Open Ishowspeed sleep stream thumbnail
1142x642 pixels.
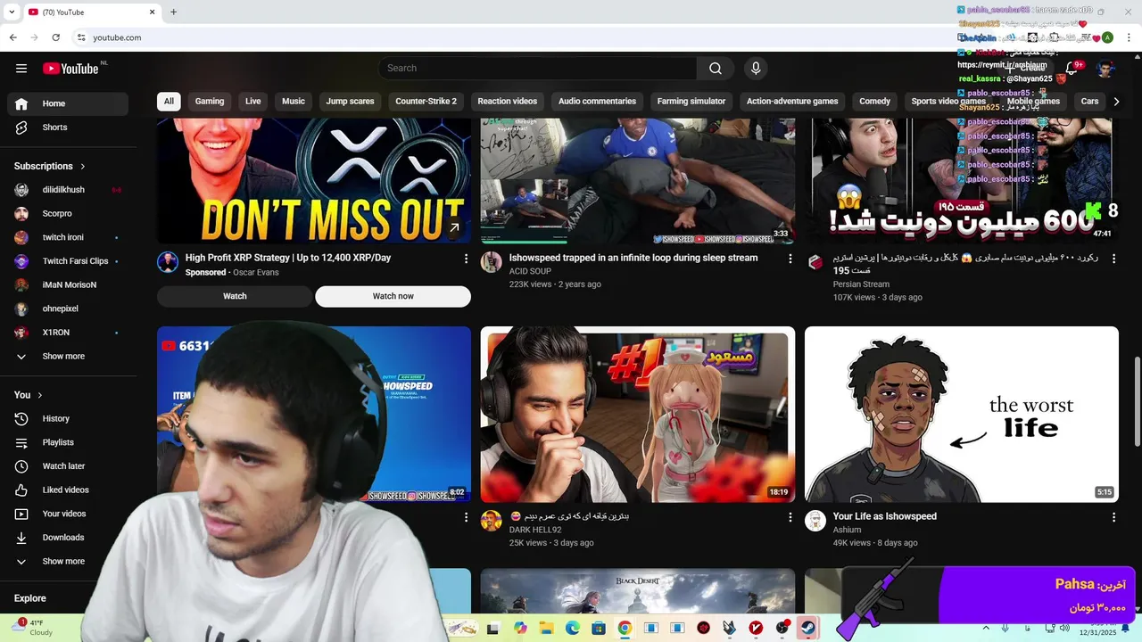point(638,181)
